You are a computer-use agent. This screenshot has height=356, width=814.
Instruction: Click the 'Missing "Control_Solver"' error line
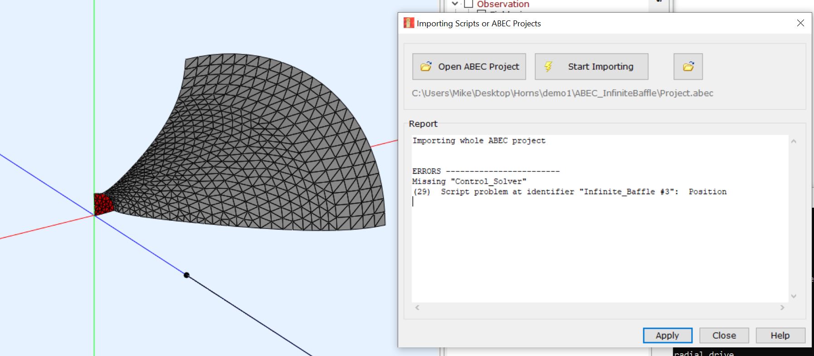tap(469, 181)
